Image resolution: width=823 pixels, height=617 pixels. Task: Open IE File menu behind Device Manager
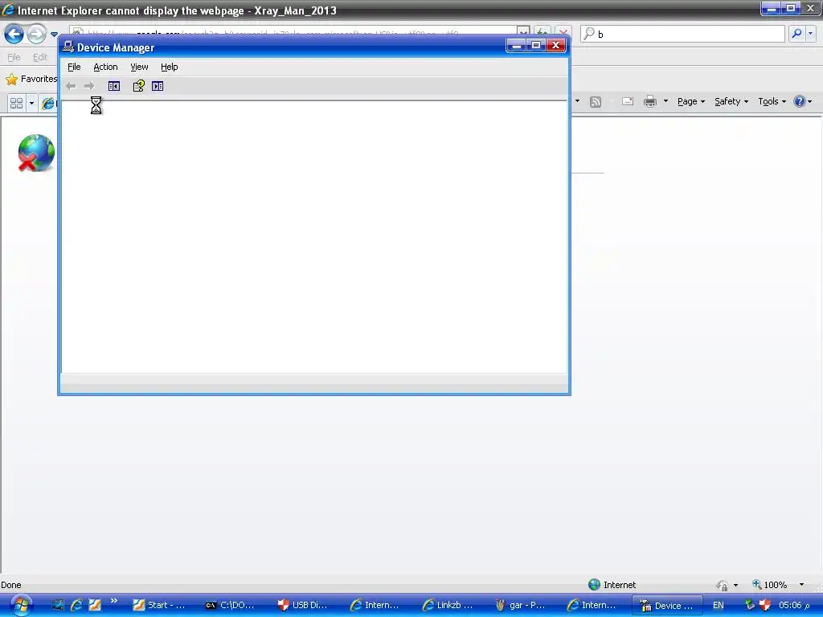coord(14,57)
